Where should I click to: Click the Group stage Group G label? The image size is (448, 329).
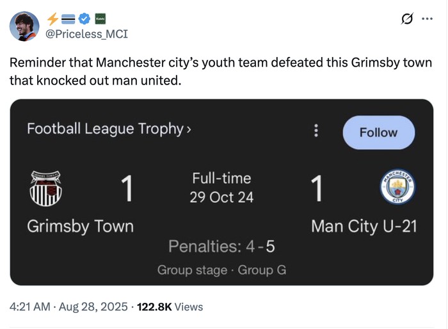(221, 270)
